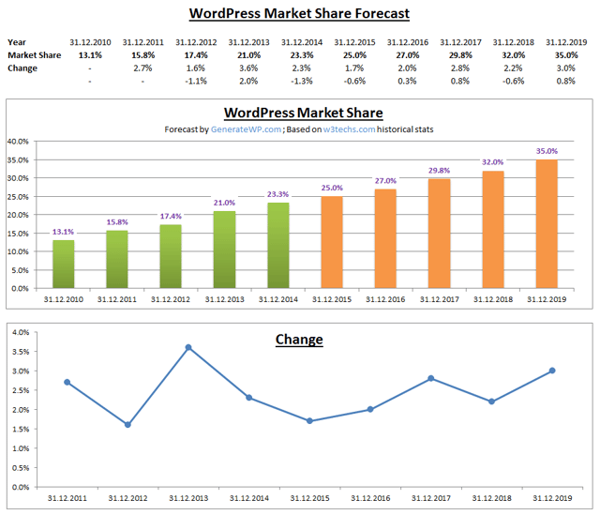Image resolution: width=600 pixels, height=515 pixels.
Task: Select the 1.7% cell in Change row
Action: coord(354,68)
